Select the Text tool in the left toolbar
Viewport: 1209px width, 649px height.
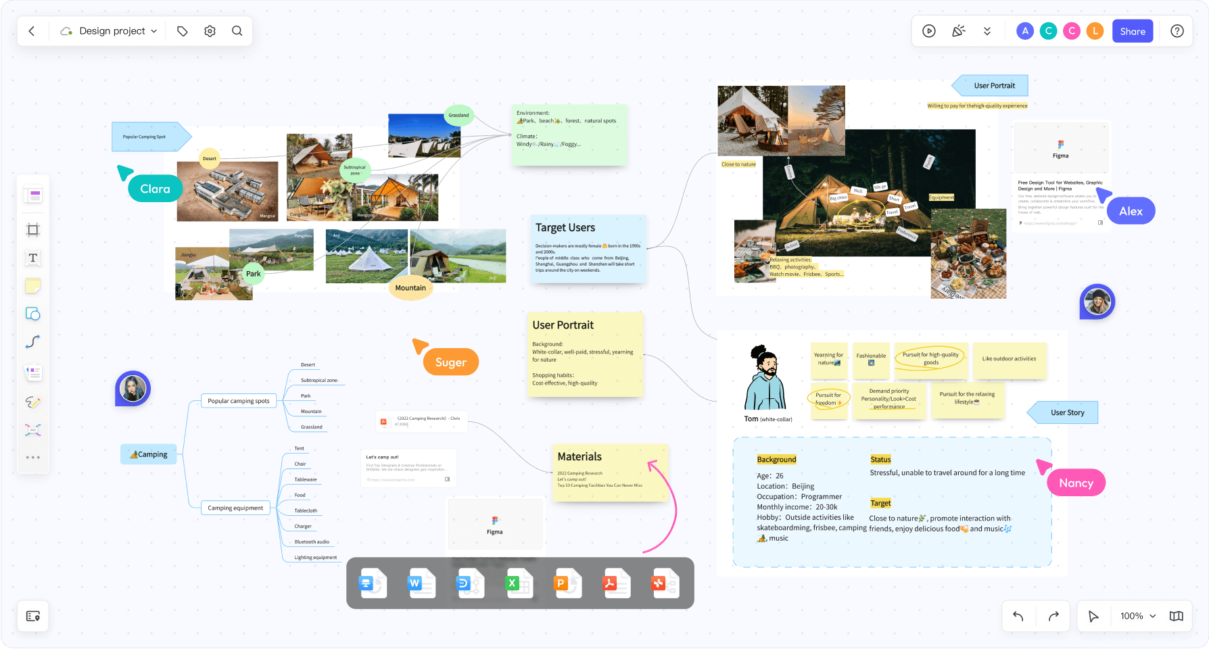pos(32,258)
